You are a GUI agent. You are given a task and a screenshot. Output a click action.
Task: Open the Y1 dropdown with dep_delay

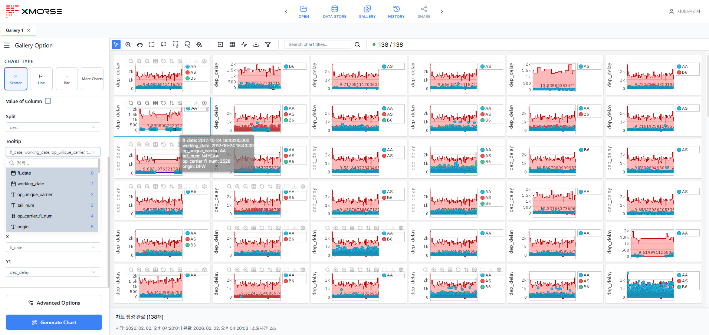coord(53,272)
